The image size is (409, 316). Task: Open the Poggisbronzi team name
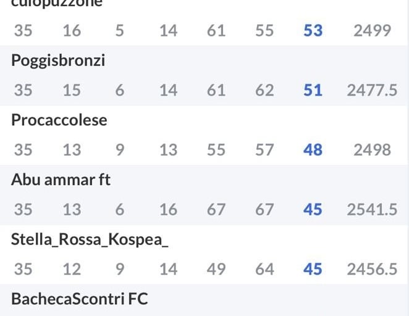[x=58, y=60]
